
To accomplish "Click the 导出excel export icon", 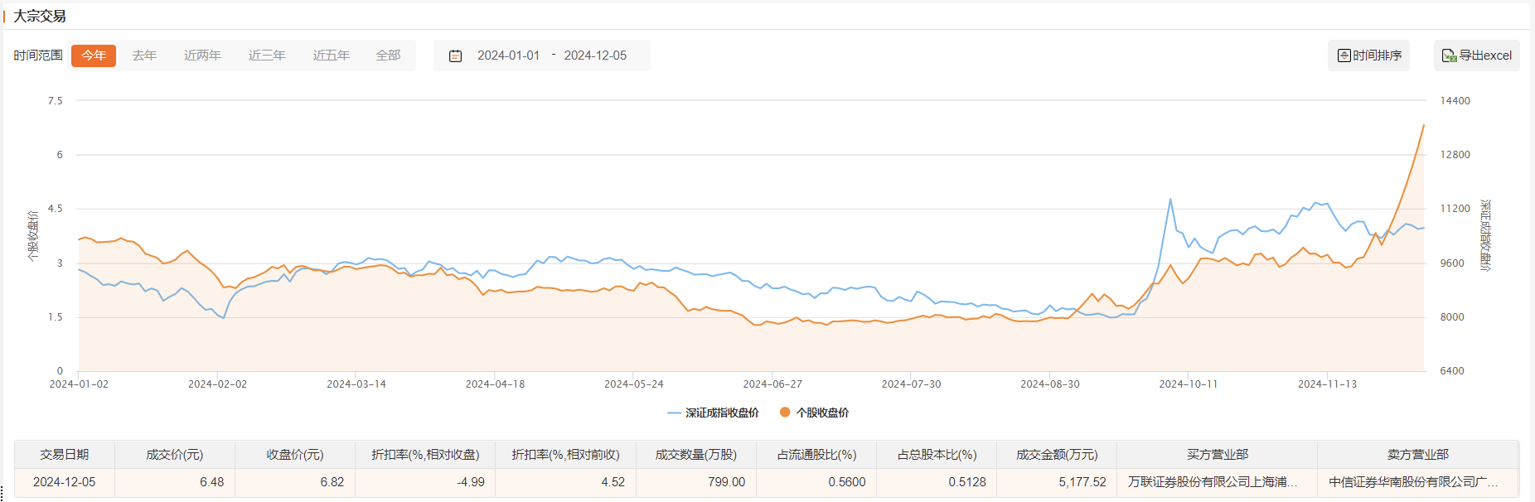I will coord(1449,56).
